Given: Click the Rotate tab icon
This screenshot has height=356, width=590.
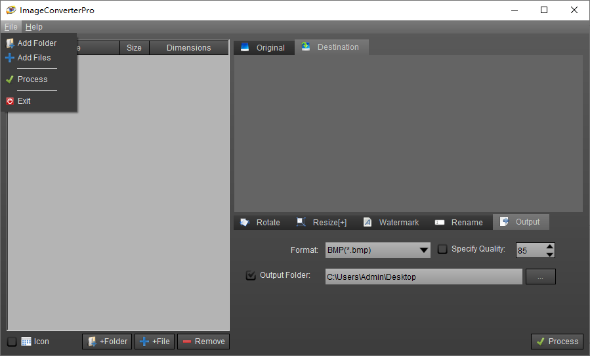Looking at the screenshot, I should 245,222.
